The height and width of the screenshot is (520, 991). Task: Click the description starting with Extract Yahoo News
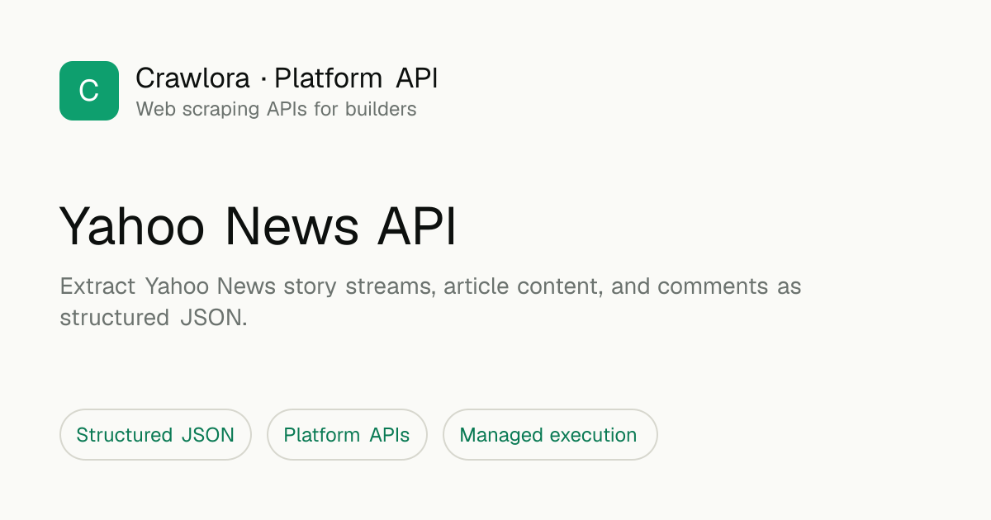tap(430, 302)
